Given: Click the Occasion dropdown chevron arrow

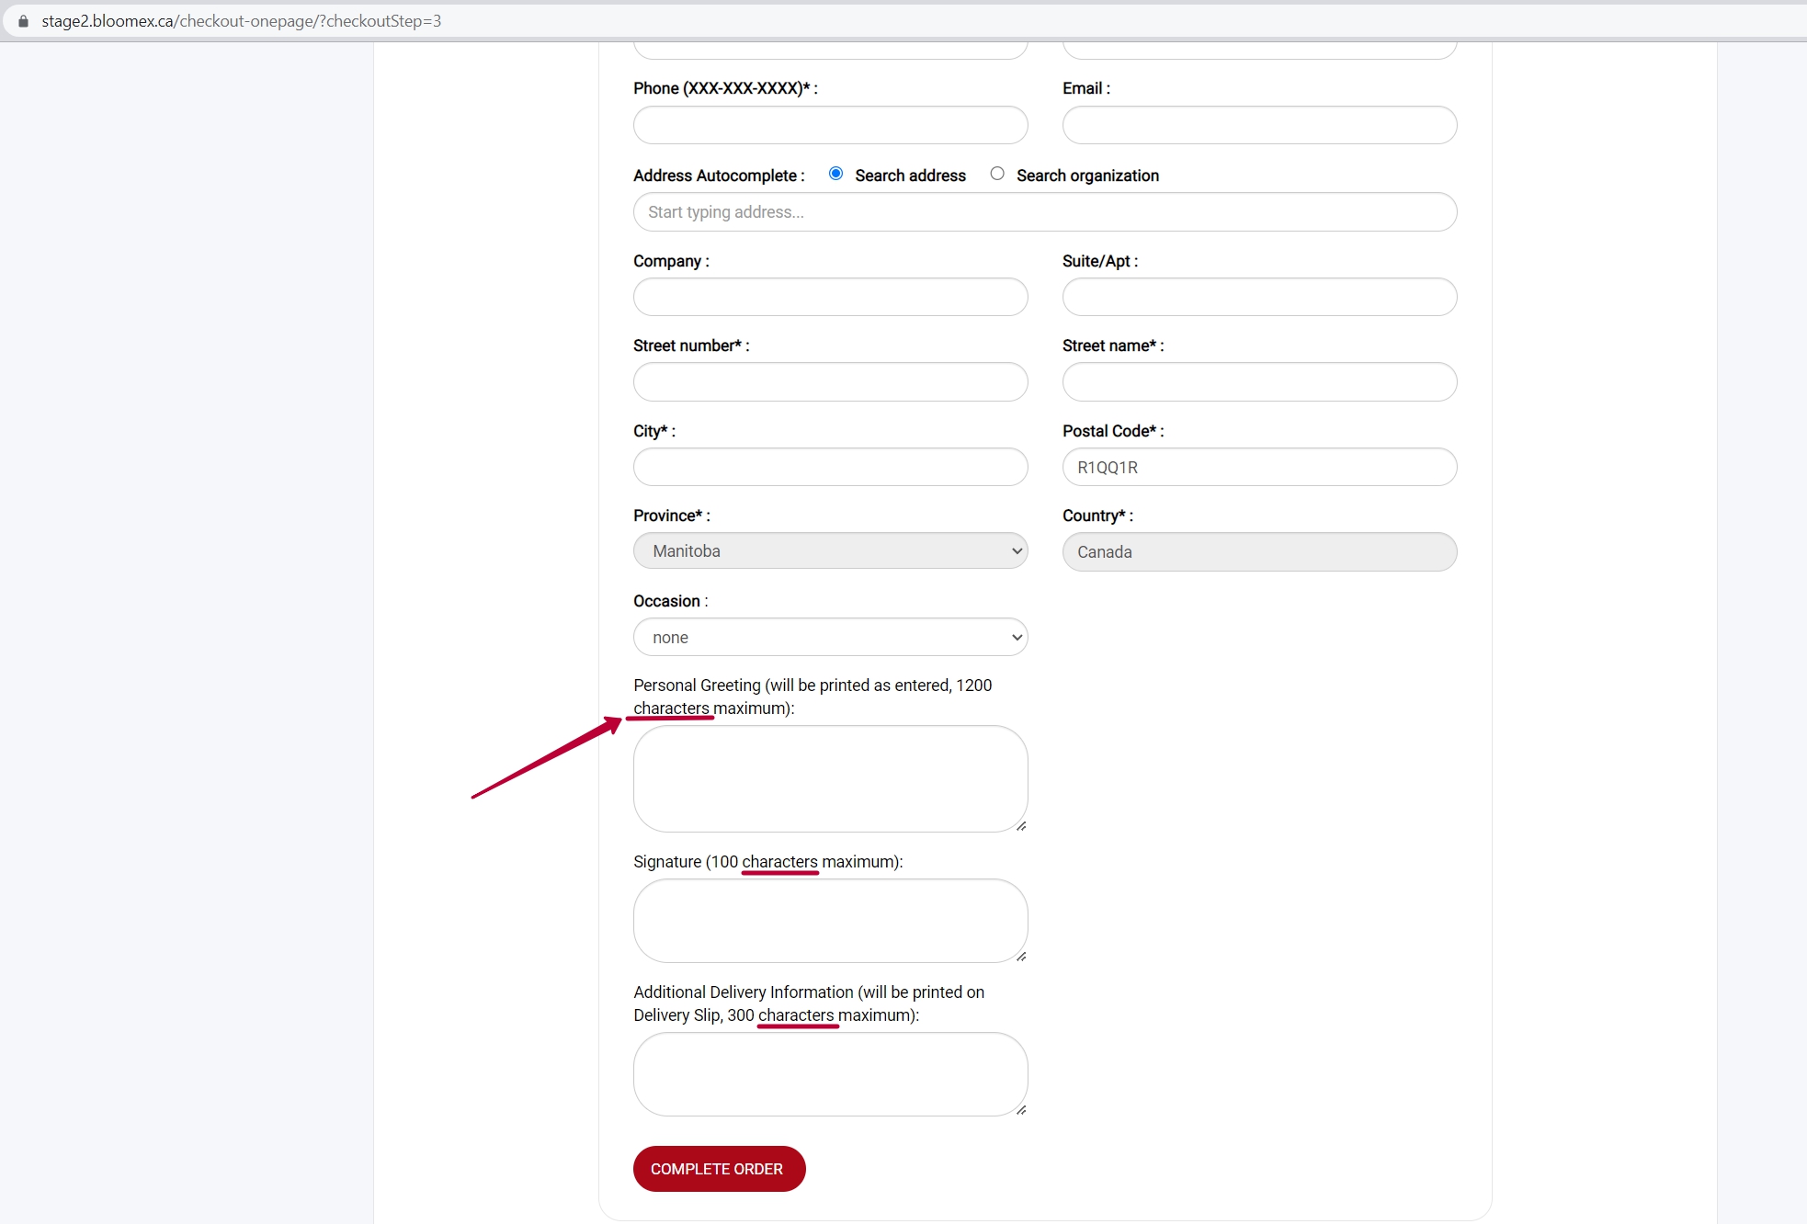Looking at the screenshot, I should coord(1017,637).
